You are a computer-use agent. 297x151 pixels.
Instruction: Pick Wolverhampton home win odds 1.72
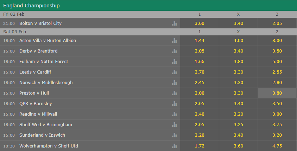pos(200,146)
